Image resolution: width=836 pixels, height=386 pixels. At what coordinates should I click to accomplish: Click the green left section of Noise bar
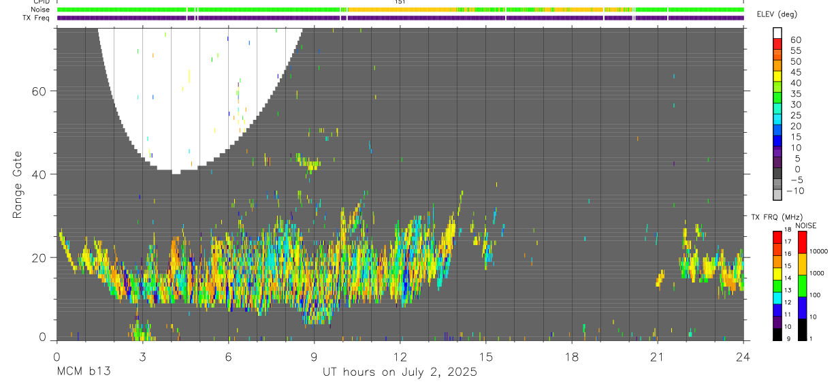click(x=201, y=10)
